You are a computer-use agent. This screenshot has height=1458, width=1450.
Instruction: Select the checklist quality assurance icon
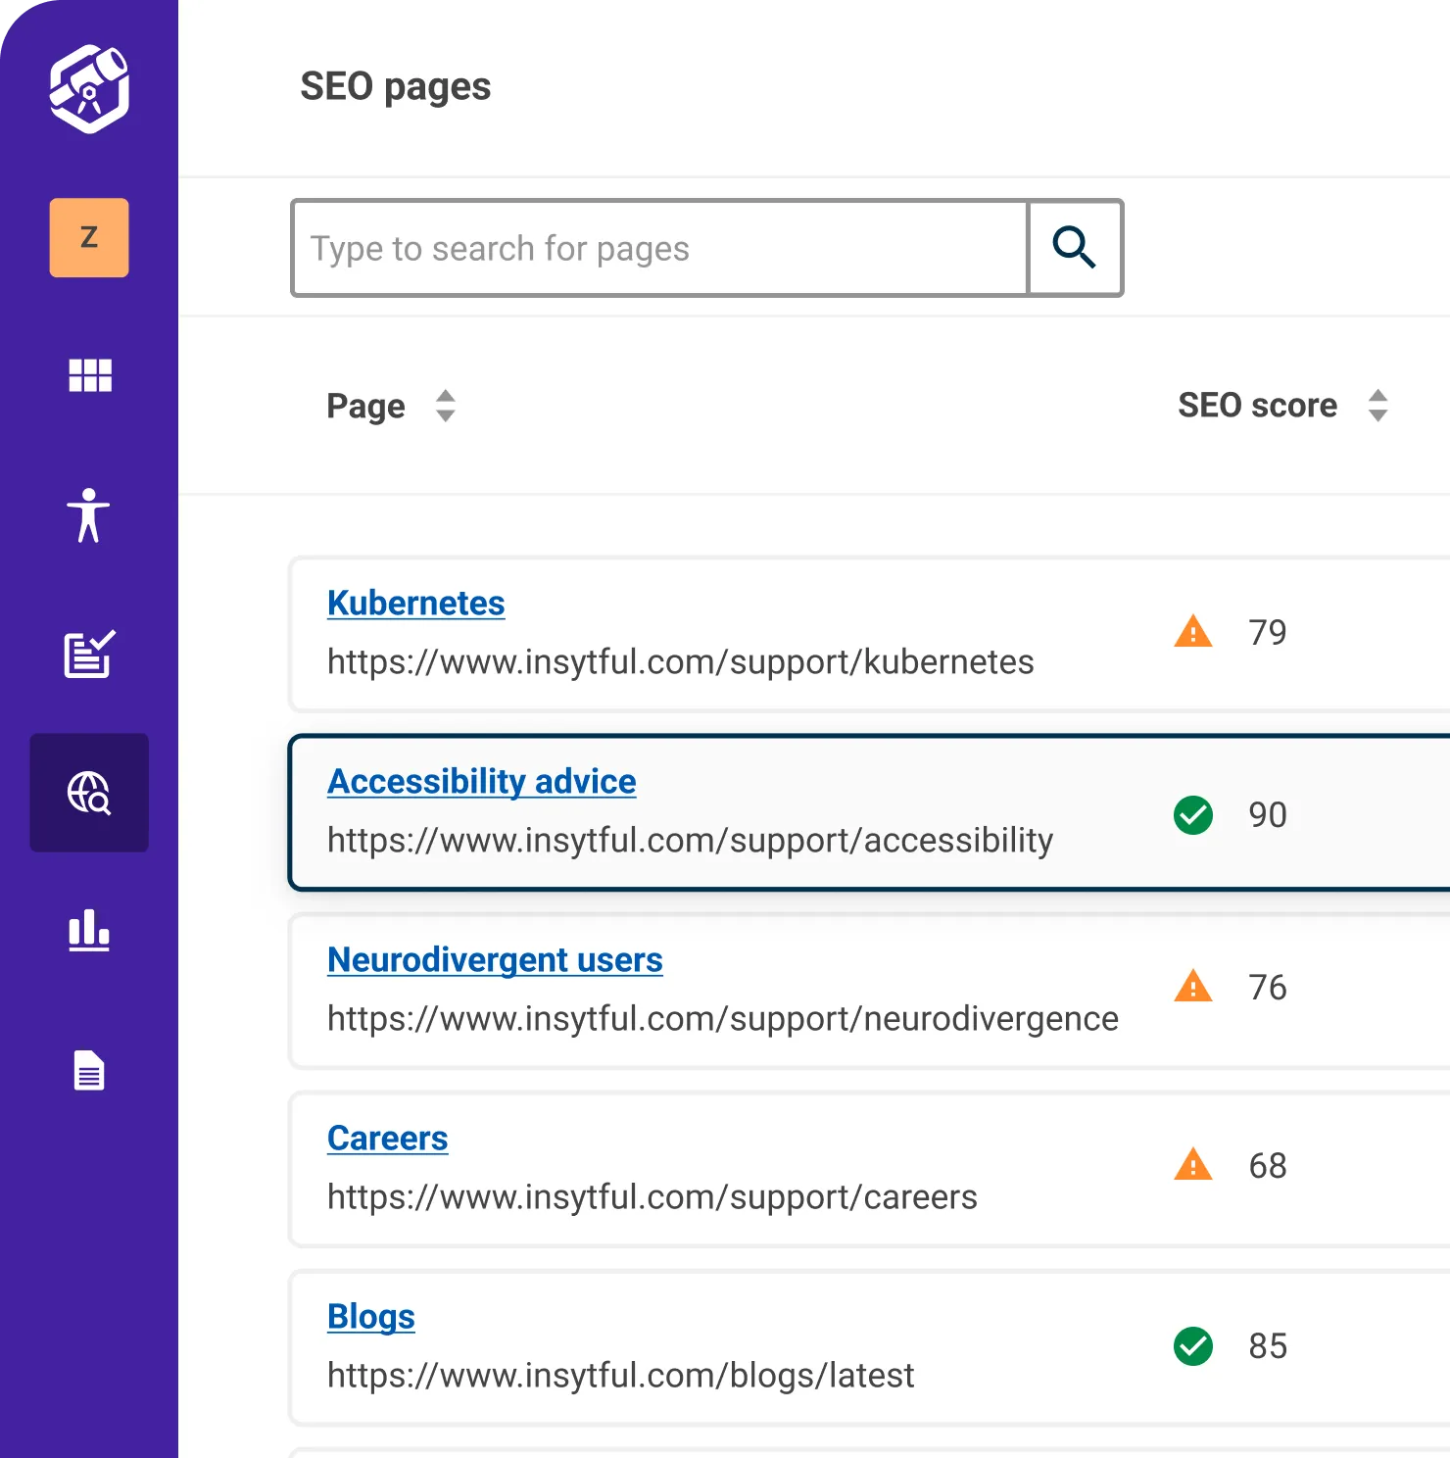[89, 654]
